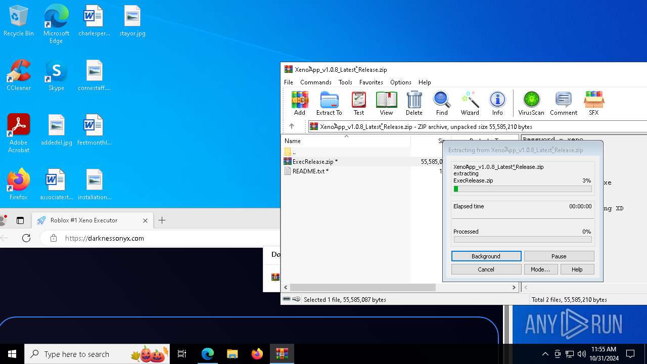Open a new Edge tab
Screen dimensions: 647x364
click(x=162, y=220)
